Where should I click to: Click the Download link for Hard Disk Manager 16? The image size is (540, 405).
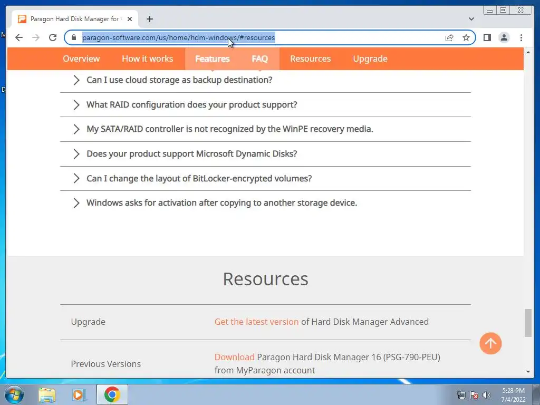click(235, 357)
